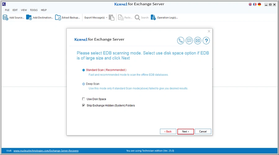Click the Operation Log(s) label in the toolbar

(x=167, y=18)
